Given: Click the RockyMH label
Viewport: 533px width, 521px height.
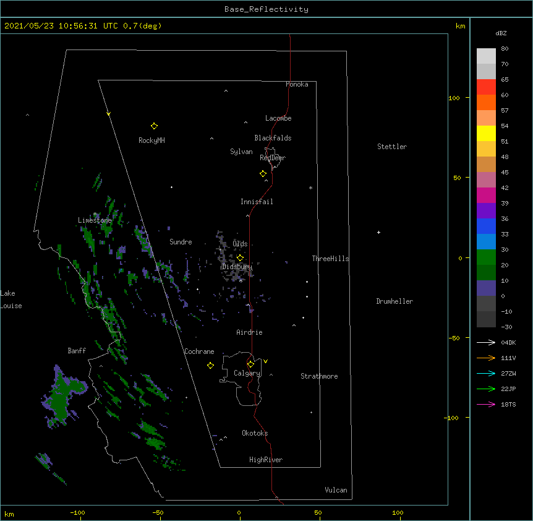Looking at the screenshot, I should point(151,140).
